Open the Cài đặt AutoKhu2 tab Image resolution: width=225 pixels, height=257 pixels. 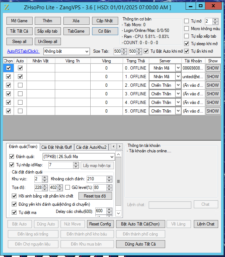tap(91, 147)
